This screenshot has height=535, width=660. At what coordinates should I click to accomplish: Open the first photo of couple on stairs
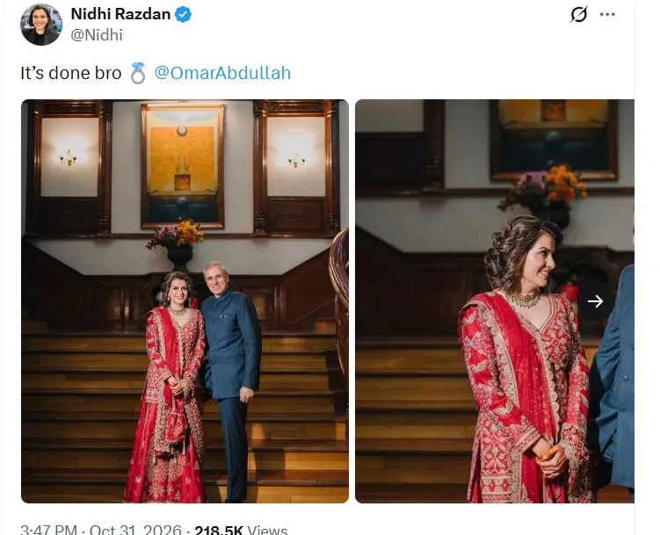pos(185,301)
